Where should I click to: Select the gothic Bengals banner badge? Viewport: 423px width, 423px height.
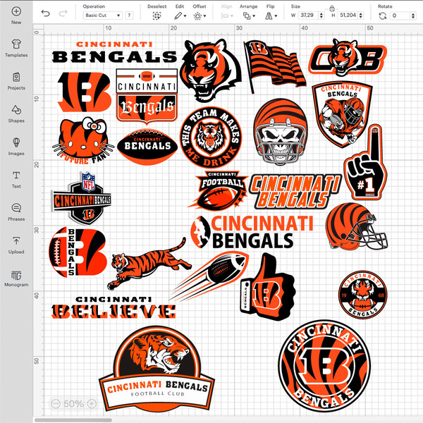click(x=147, y=97)
